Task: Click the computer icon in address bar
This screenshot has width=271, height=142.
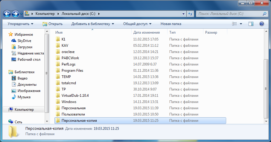Action: point(27,14)
